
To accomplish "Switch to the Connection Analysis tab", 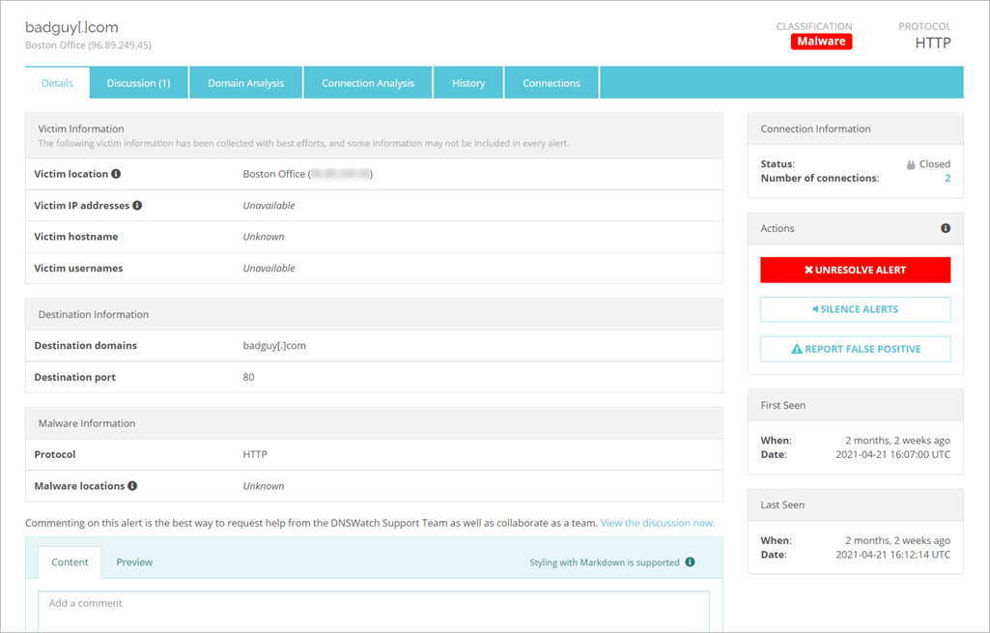I will coord(368,82).
